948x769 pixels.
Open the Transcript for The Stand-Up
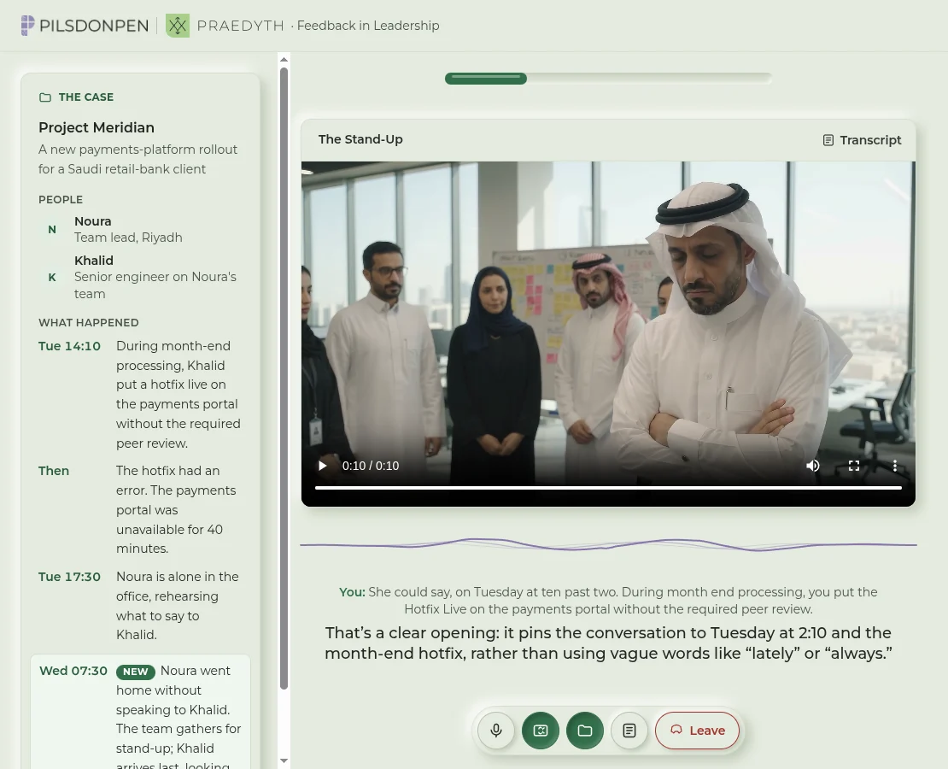click(x=862, y=140)
